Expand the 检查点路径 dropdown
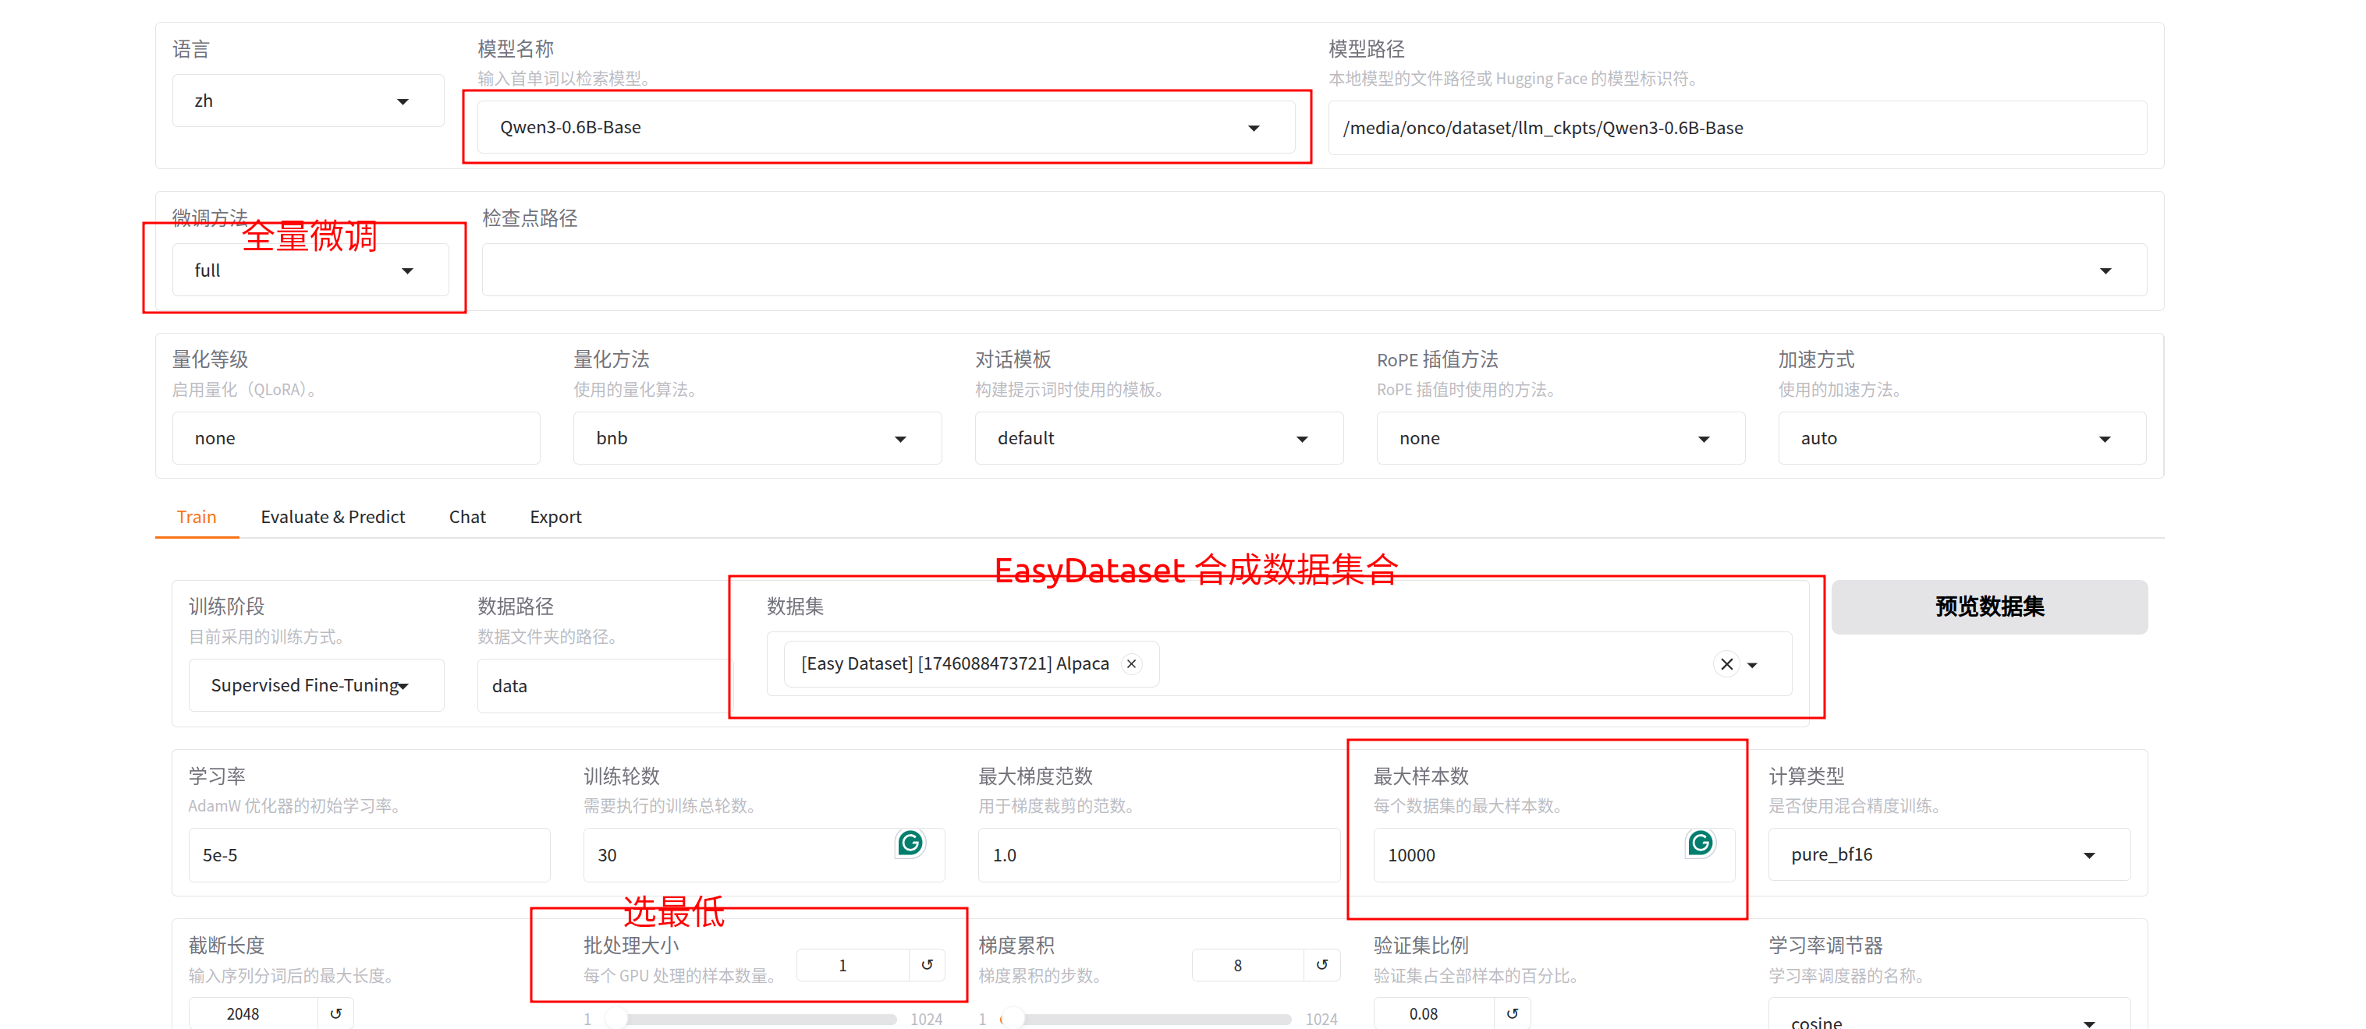 coord(1314,270)
